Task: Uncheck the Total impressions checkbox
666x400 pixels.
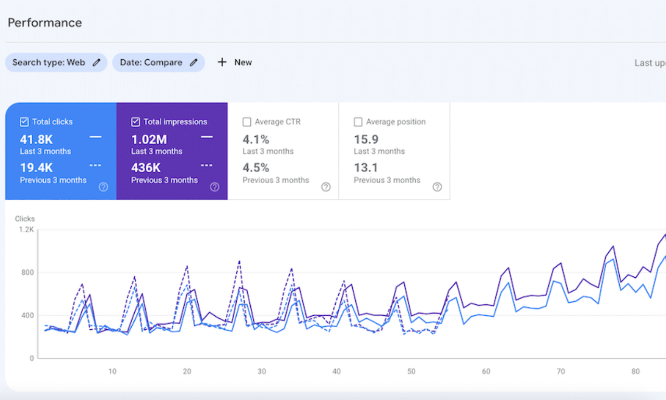Action: [x=135, y=122]
